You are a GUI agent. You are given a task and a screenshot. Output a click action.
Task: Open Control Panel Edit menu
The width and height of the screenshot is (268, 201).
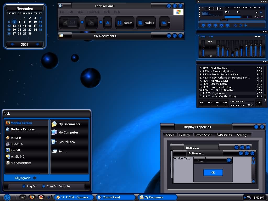click(x=71, y=12)
